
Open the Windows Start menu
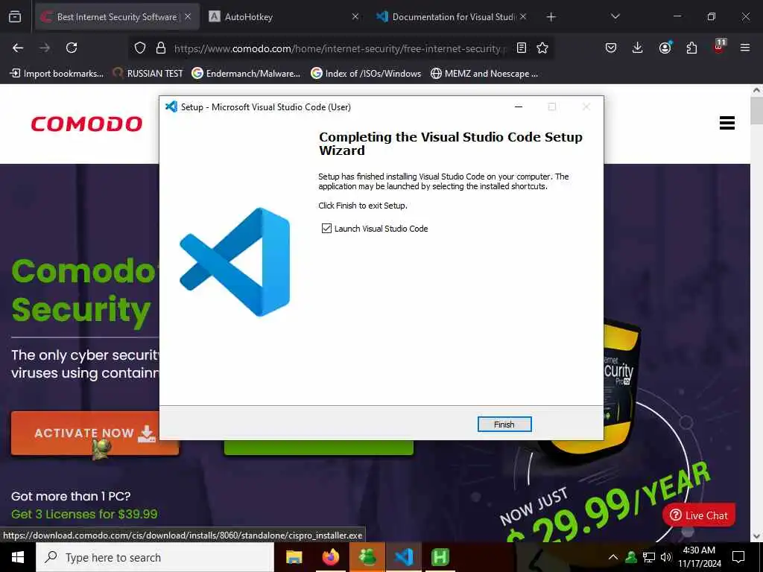point(18,557)
